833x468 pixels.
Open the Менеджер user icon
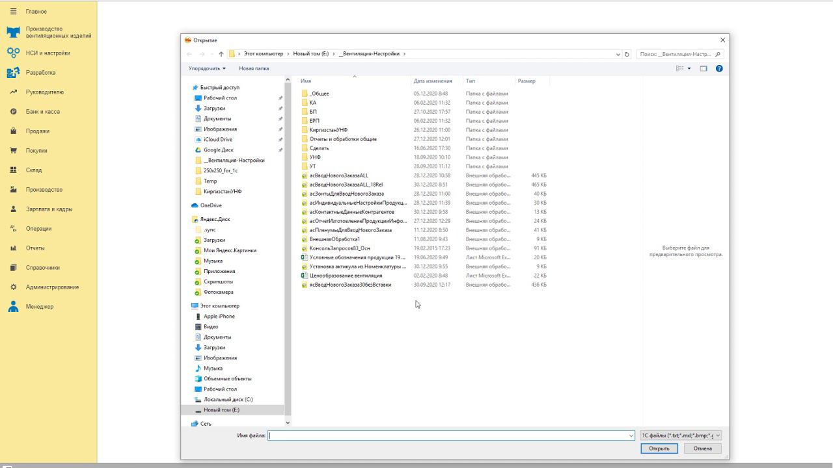point(13,307)
